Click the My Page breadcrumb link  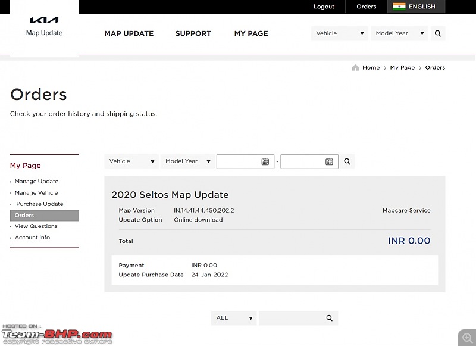tap(402, 67)
